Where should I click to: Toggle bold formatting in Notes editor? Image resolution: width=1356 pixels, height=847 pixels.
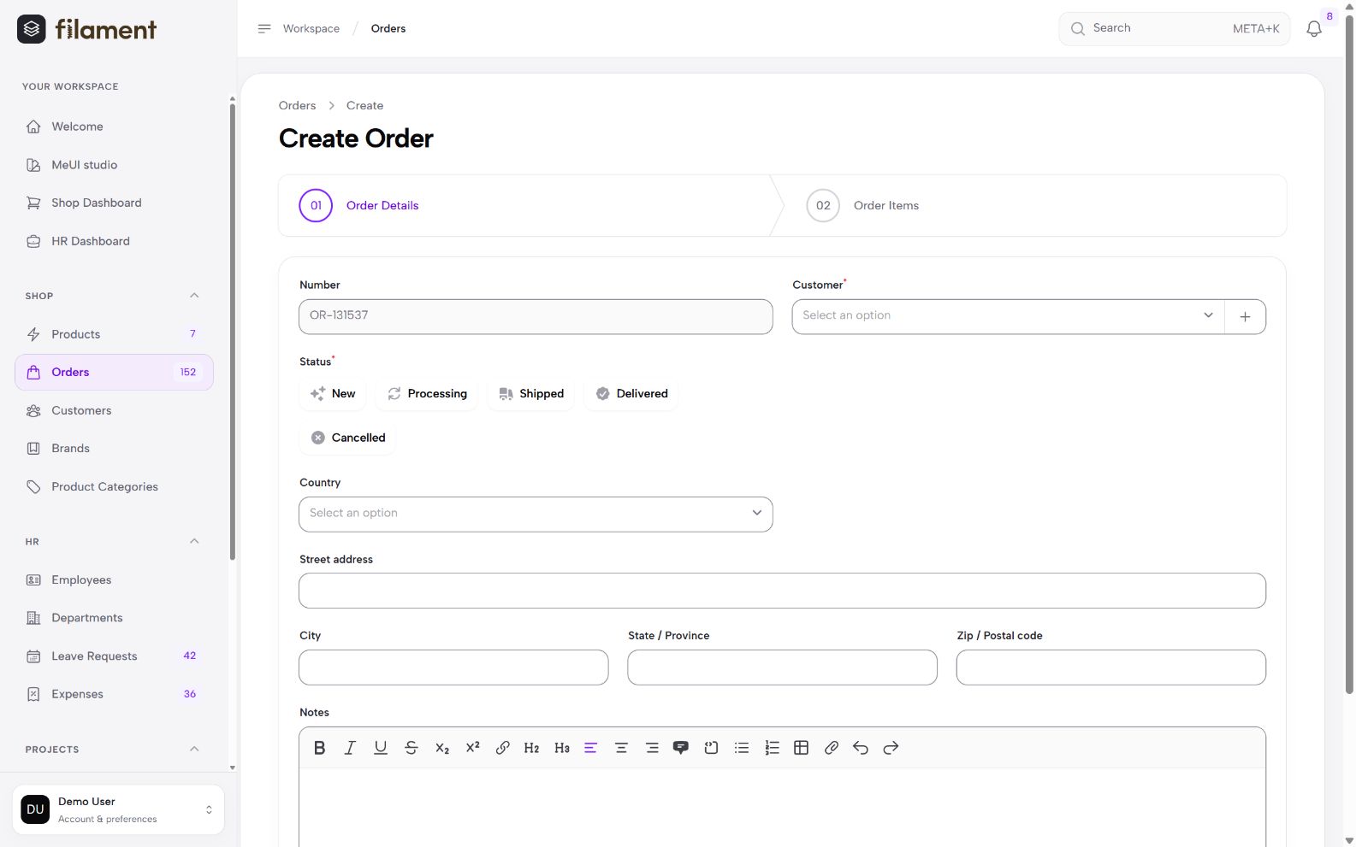[319, 748]
